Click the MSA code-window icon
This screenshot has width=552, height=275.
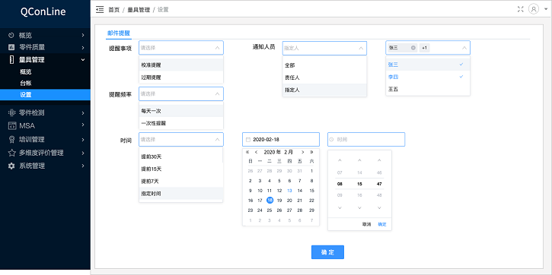[x=12, y=125]
